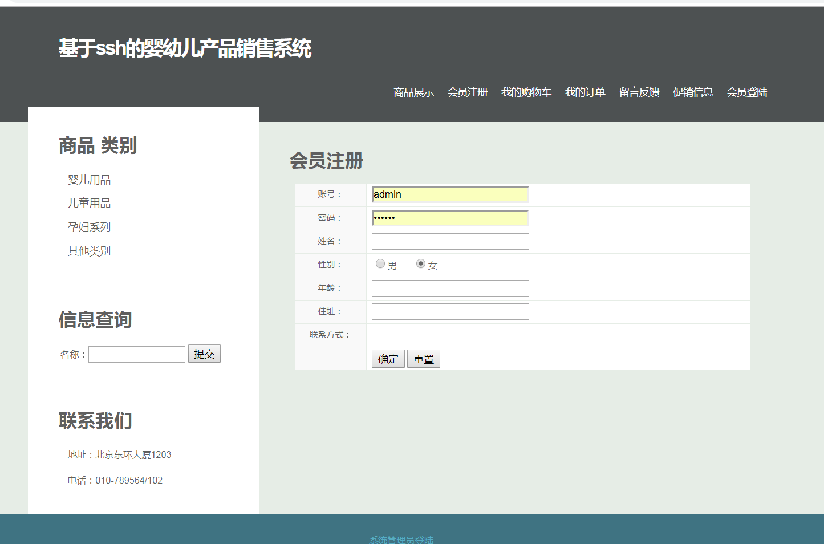Open 留言反馈 navigation item
Viewport: 824px width, 544px height.
(639, 92)
